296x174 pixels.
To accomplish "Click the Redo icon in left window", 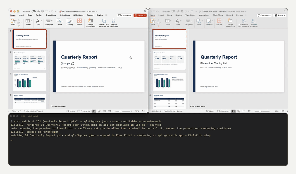I will 52,11.
